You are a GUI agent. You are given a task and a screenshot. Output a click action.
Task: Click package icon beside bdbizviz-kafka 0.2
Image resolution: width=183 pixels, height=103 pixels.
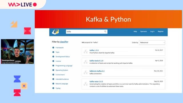[86, 72]
